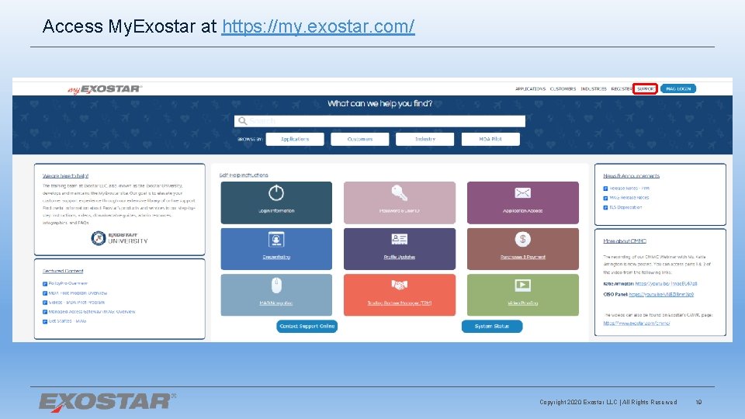Click the Exostar logo in slide footer
This screenshot has height=419, width=745.
click(107, 402)
